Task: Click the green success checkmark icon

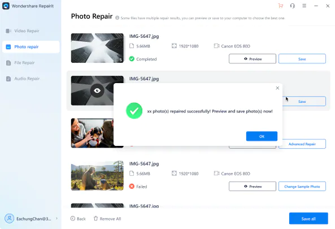Action: click(x=134, y=111)
